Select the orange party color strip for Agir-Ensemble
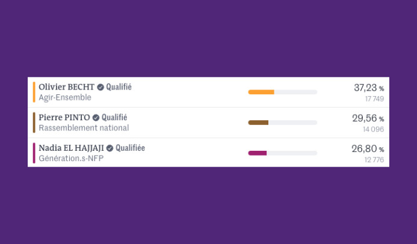Screen dimensions: 417x244 34,92
